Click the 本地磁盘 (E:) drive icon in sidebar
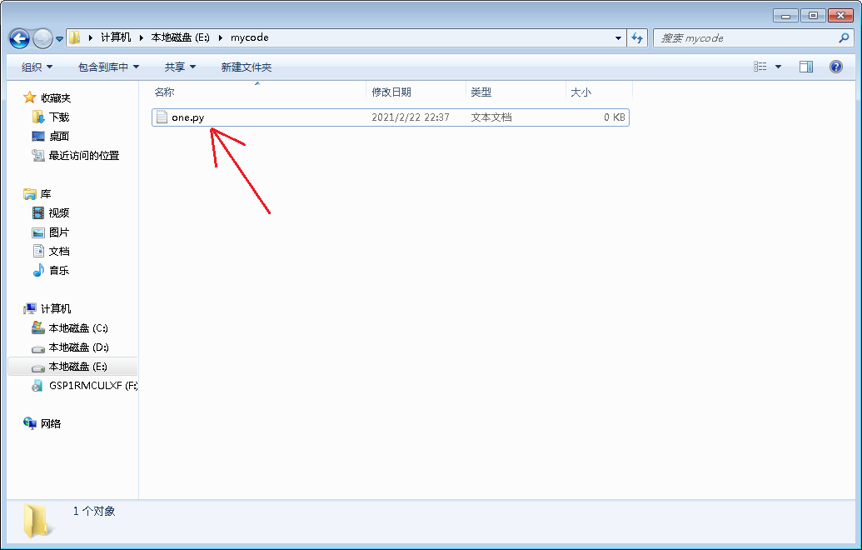Image resolution: width=862 pixels, height=550 pixels. [x=38, y=368]
